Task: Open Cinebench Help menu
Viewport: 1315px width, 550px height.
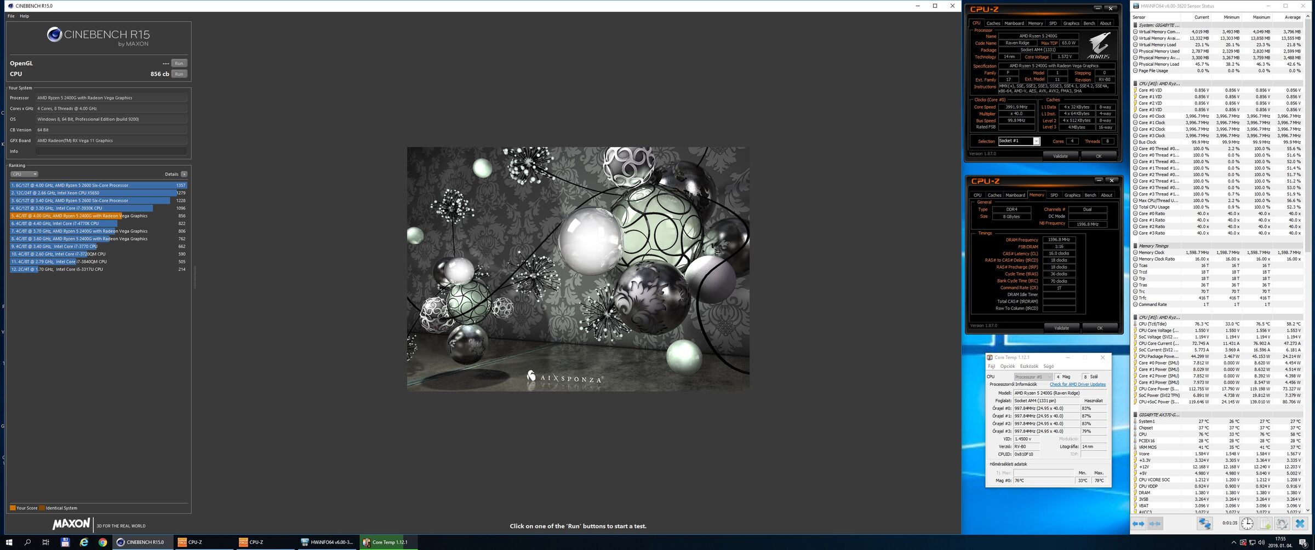Action: pos(24,16)
